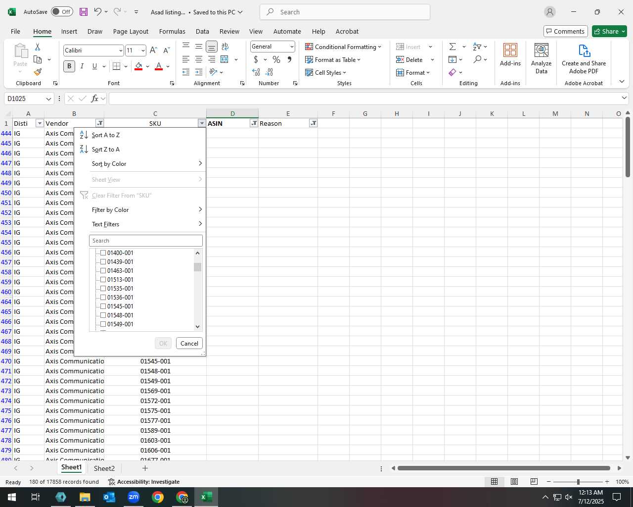The image size is (633, 507).
Task: Click Accessibility: Investigate in status bar
Action: pos(144,482)
